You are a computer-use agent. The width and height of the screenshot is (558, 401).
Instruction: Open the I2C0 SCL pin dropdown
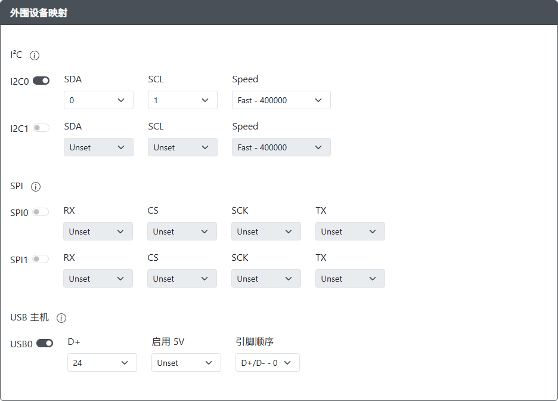click(x=182, y=100)
